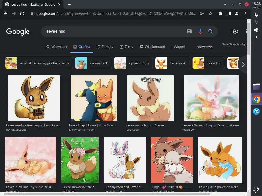Open deviantart.com link under first image
Viewport: 262px width, 196px height.
coord(16,130)
